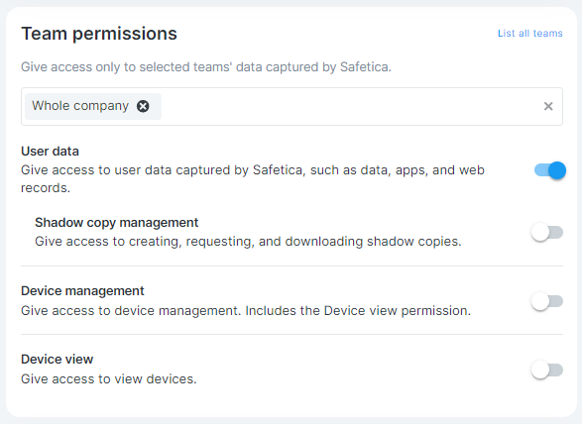Remove the Whole company team chip
This screenshot has width=582, height=424.
click(x=143, y=106)
